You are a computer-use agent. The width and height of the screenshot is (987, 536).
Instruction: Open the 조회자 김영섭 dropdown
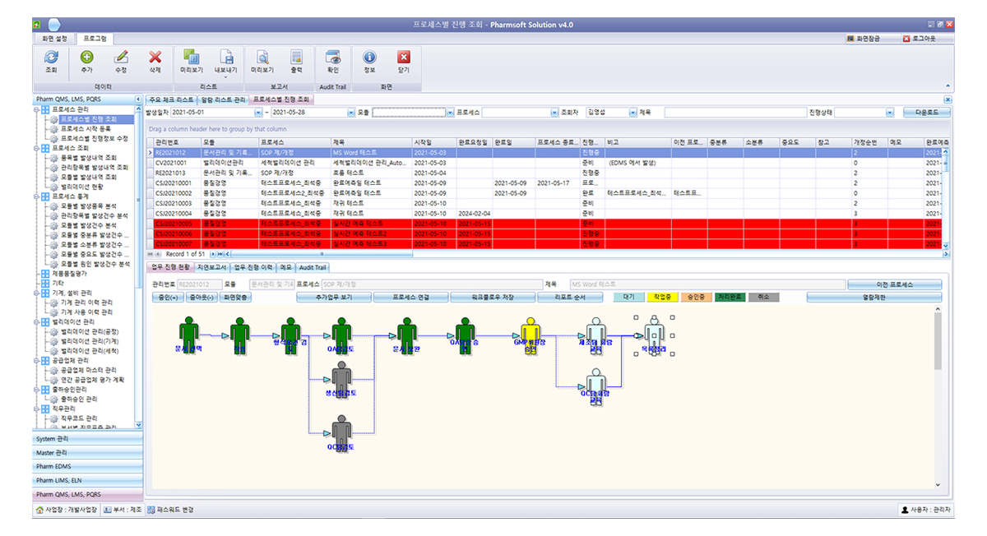pyautogui.click(x=633, y=112)
